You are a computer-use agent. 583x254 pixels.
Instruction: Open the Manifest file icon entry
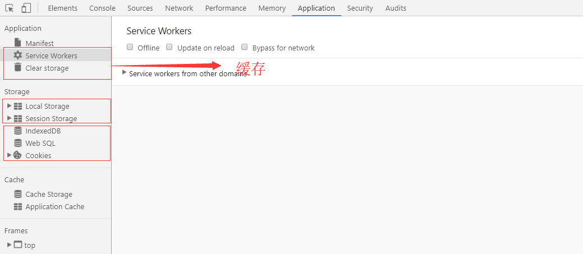(17, 43)
